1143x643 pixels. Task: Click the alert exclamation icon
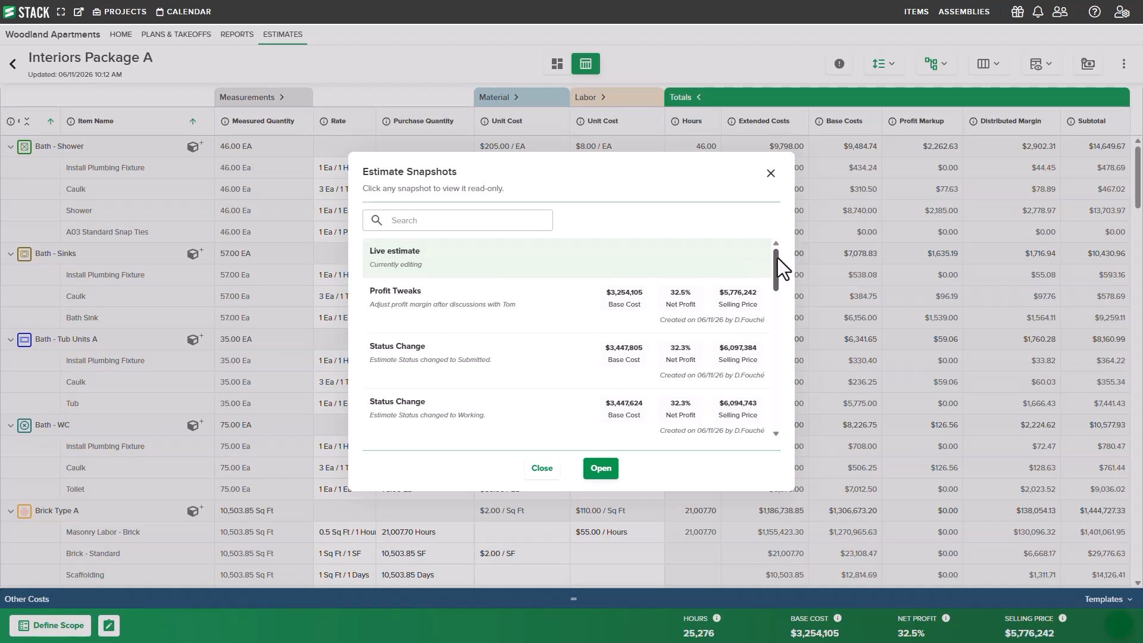(x=839, y=64)
